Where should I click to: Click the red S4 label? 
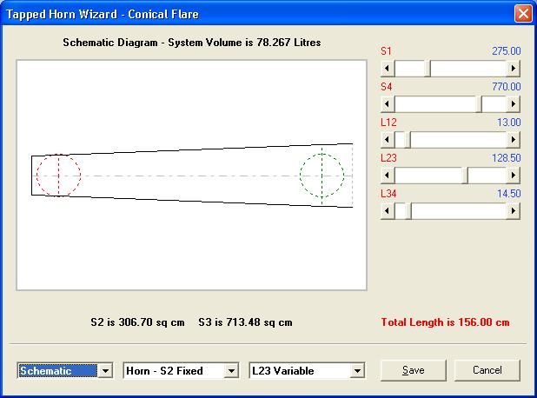[387, 87]
